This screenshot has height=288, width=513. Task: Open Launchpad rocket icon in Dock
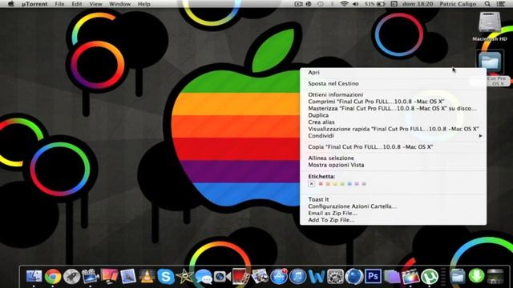pos(71,277)
